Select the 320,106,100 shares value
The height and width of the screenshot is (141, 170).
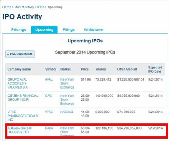(104, 128)
